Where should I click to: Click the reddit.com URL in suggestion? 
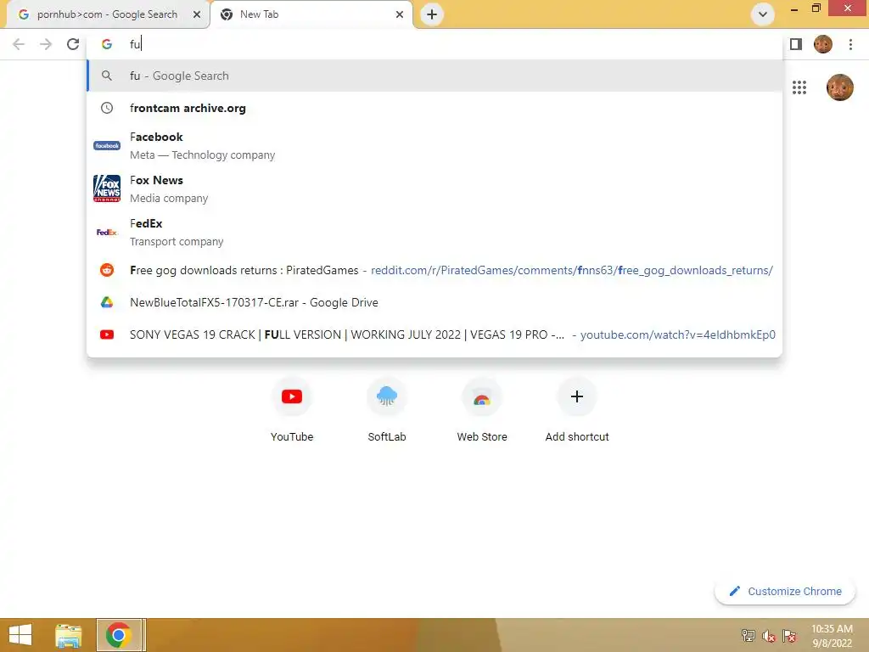coord(572,271)
